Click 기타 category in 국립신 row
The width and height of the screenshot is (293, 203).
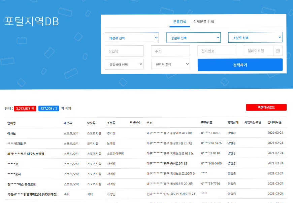[90, 194]
